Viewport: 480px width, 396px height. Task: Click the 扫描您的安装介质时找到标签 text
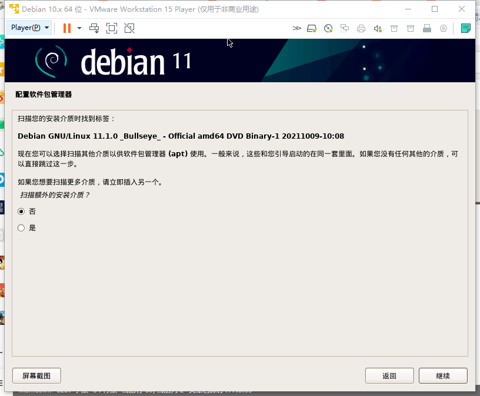(x=66, y=119)
